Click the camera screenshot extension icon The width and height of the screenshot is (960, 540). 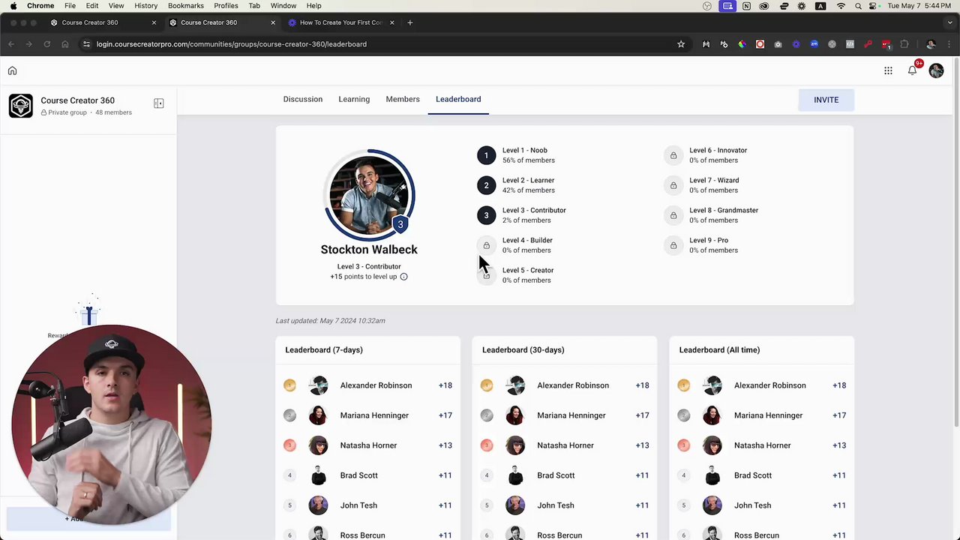[x=778, y=44]
